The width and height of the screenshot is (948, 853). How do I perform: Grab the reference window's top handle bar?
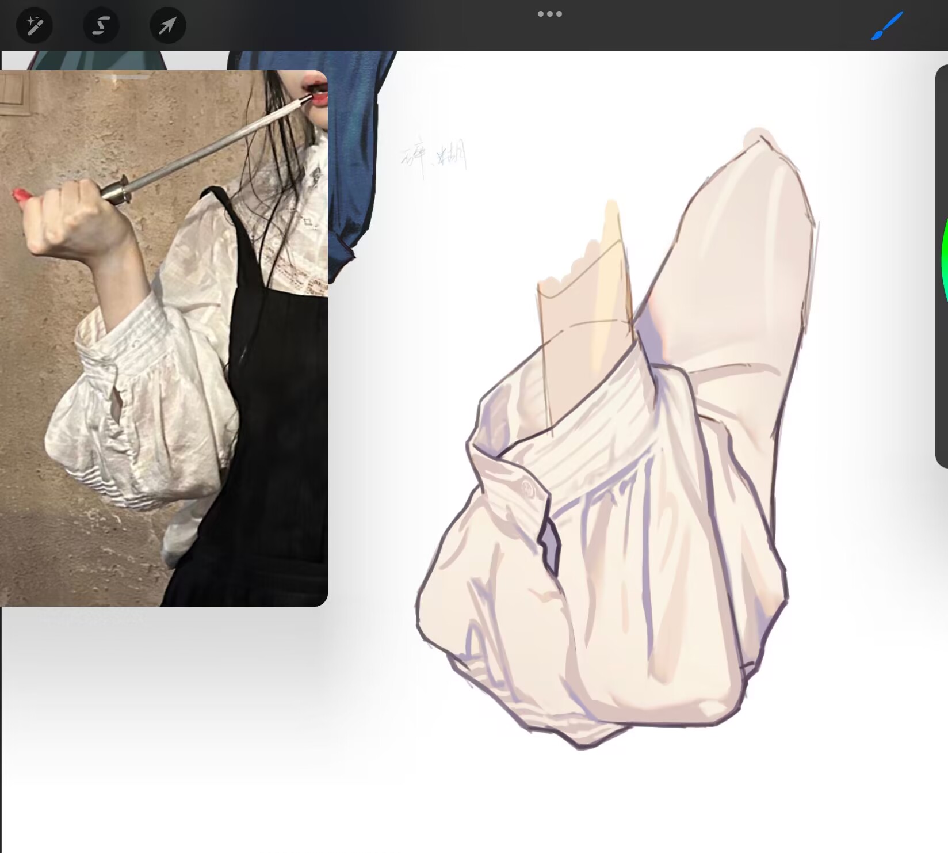(x=131, y=77)
